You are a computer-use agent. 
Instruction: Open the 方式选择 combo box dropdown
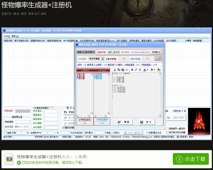pyautogui.click(x=103, y=59)
